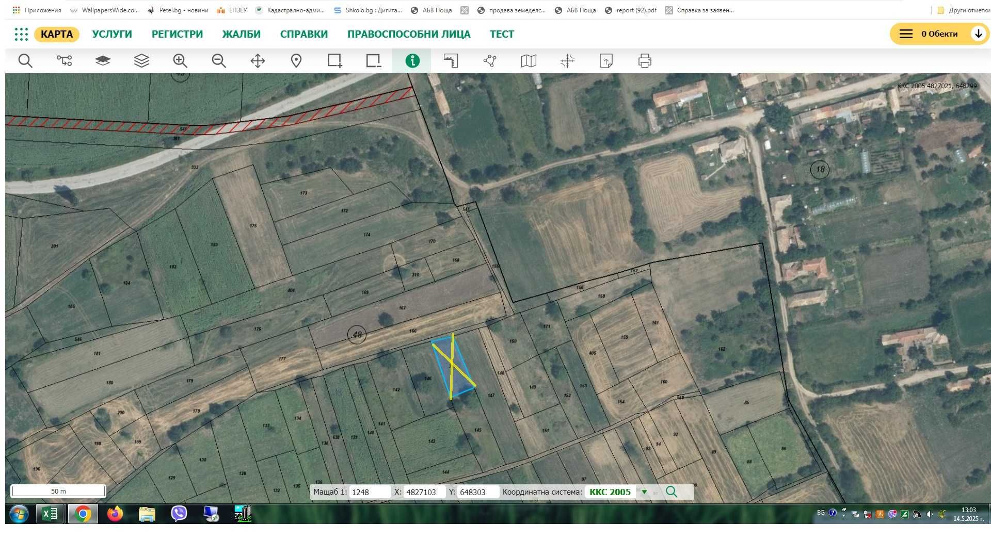The height and width of the screenshot is (557, 991).
Task: Open the stacked layers list tool
Action: 141,61
